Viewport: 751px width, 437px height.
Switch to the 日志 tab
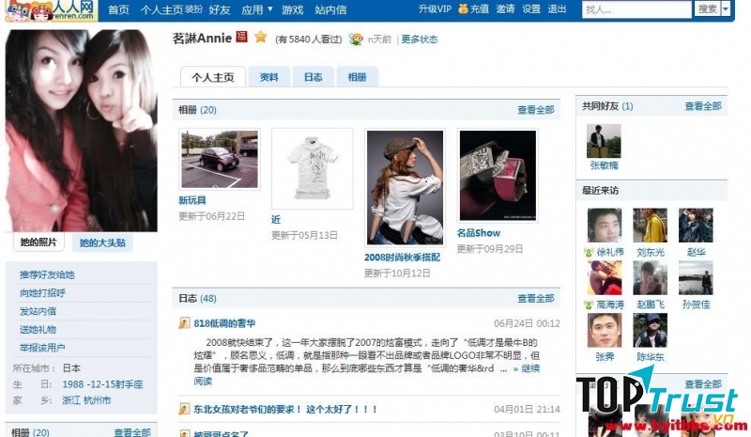(313, 77)
